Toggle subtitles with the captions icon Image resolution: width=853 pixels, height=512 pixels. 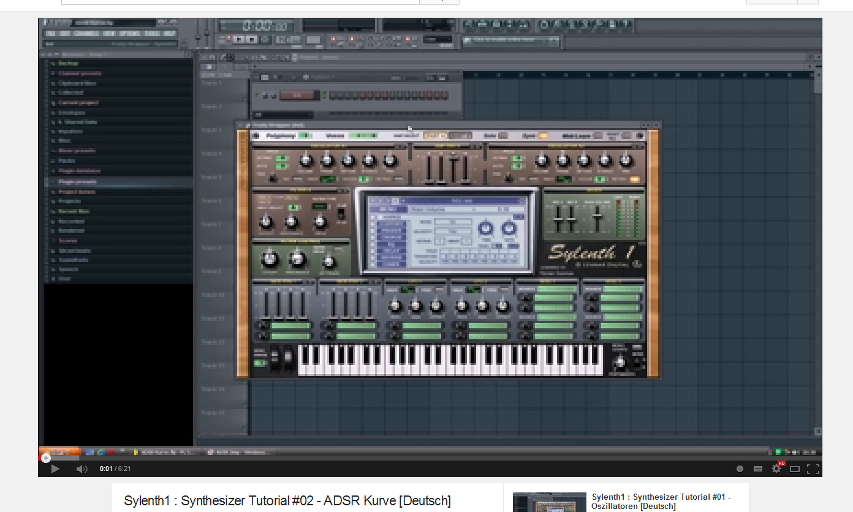[x=758, y=469]
